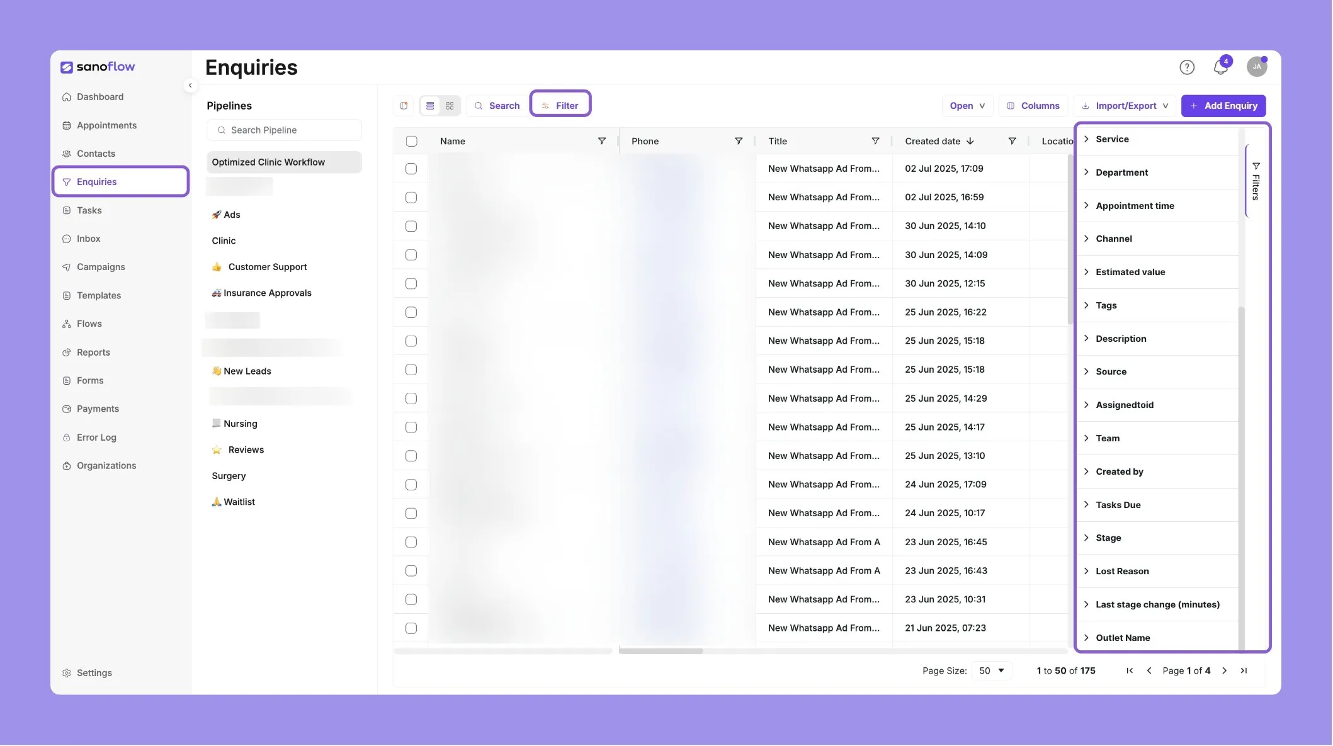Click the Created date column filter icon

[1012, 141]
